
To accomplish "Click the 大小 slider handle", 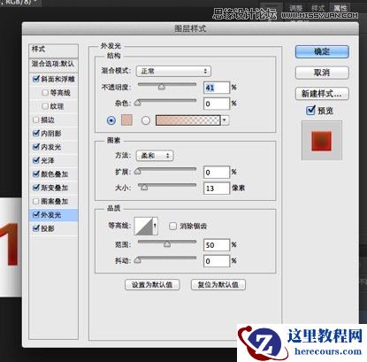I will point(144,188).
